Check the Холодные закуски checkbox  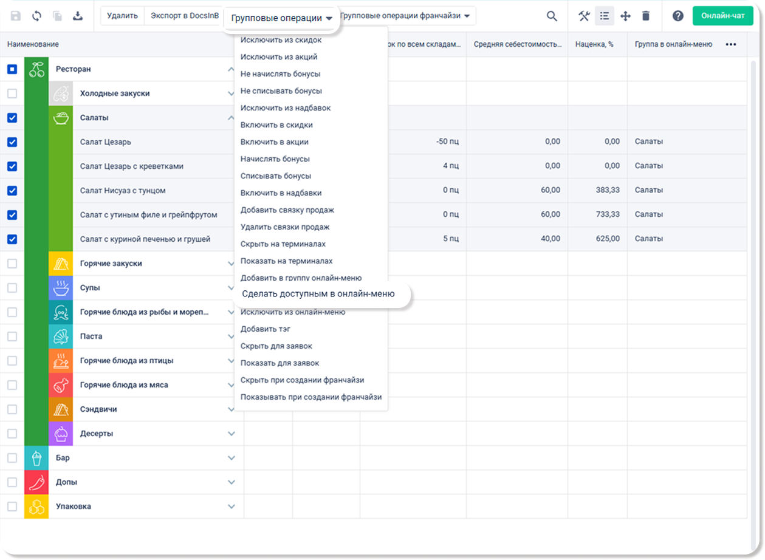12,94
